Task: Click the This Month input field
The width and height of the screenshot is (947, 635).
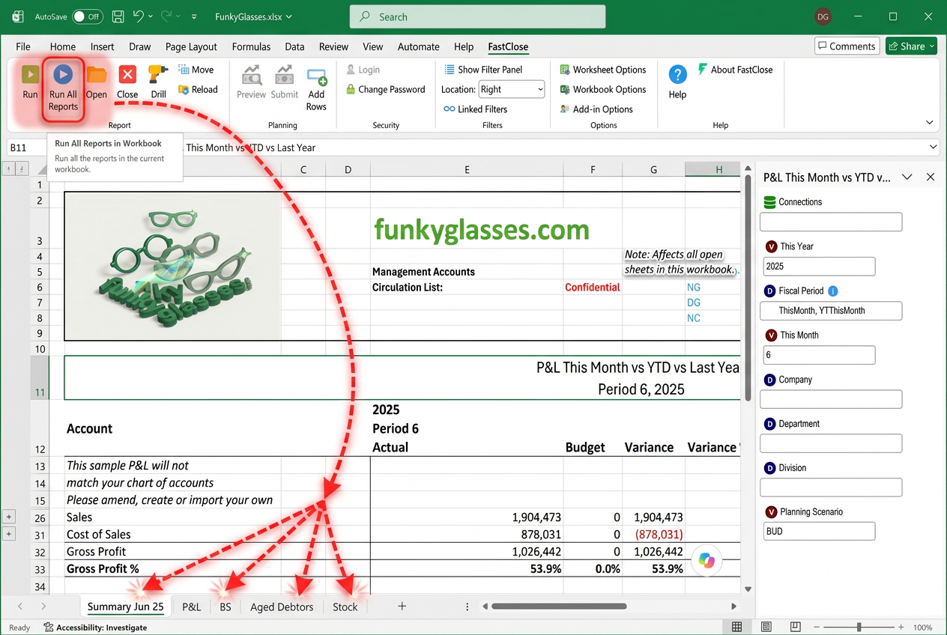Action: 819,355
